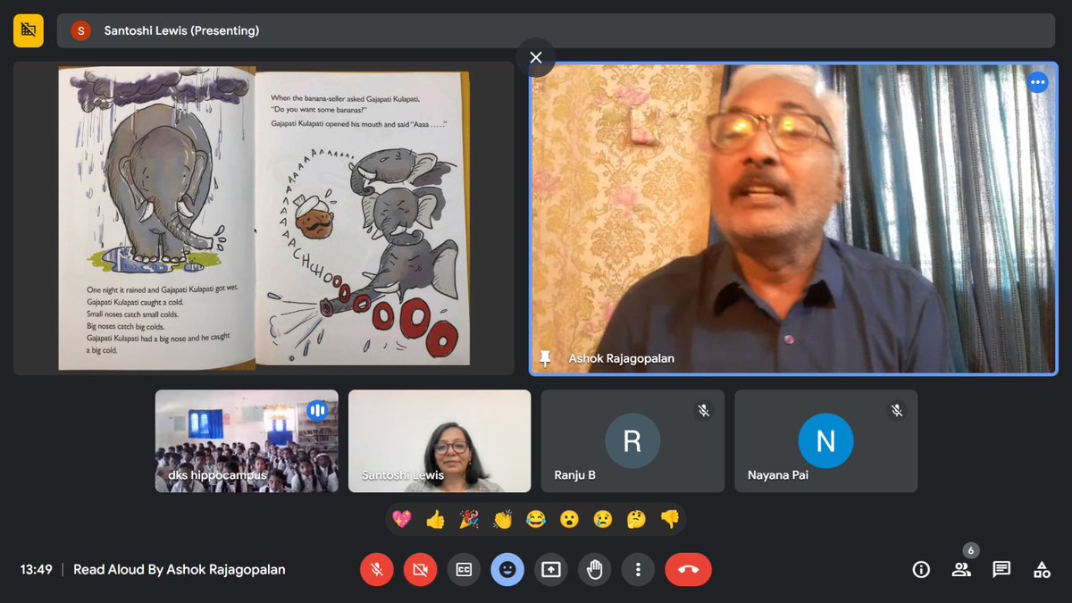1072x603 pixels.
Task: Send crying face reaction
Action: point(603,519)
